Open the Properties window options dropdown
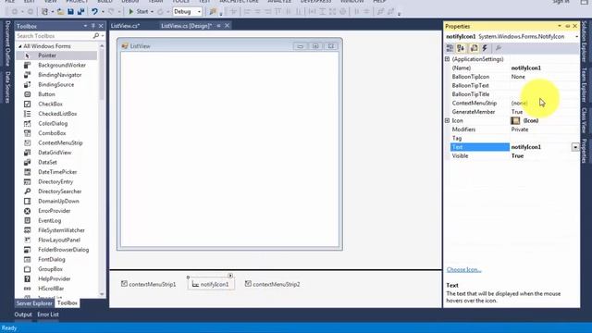 [560, 26]
